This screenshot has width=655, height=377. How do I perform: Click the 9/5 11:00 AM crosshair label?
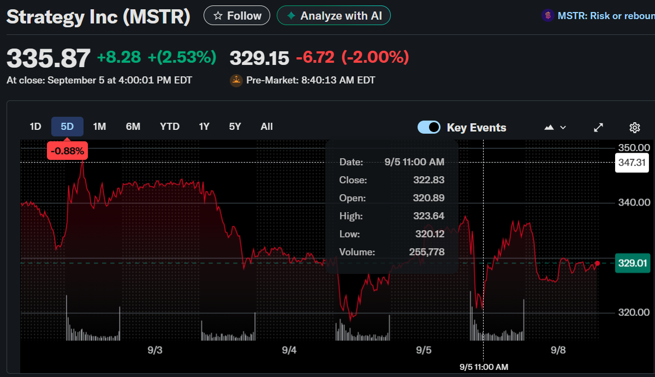tap(484, 367)
